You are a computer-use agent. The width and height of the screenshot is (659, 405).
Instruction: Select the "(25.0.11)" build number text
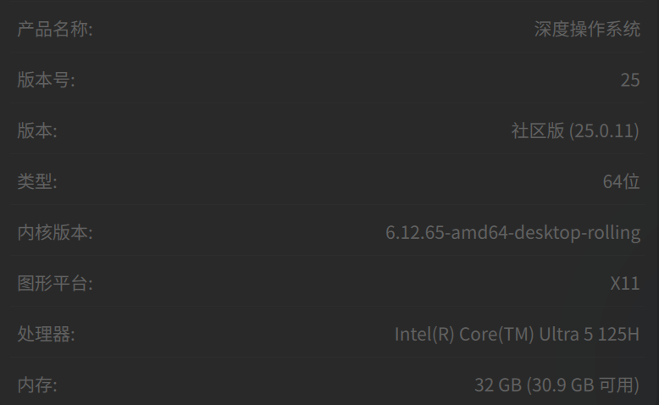604,131
